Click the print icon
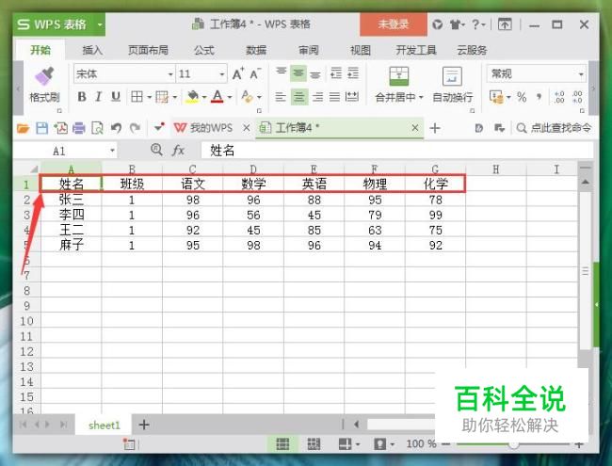Image resolution: width=612 pixels, height=466 pixels. click(x=78, y=128)
